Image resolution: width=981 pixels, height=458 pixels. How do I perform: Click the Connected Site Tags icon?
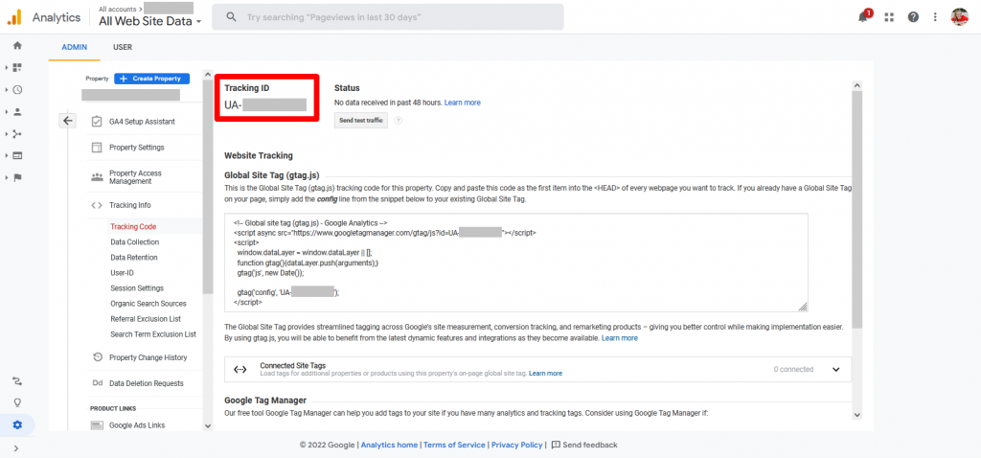pyautogui.click(x=240, y=369)
